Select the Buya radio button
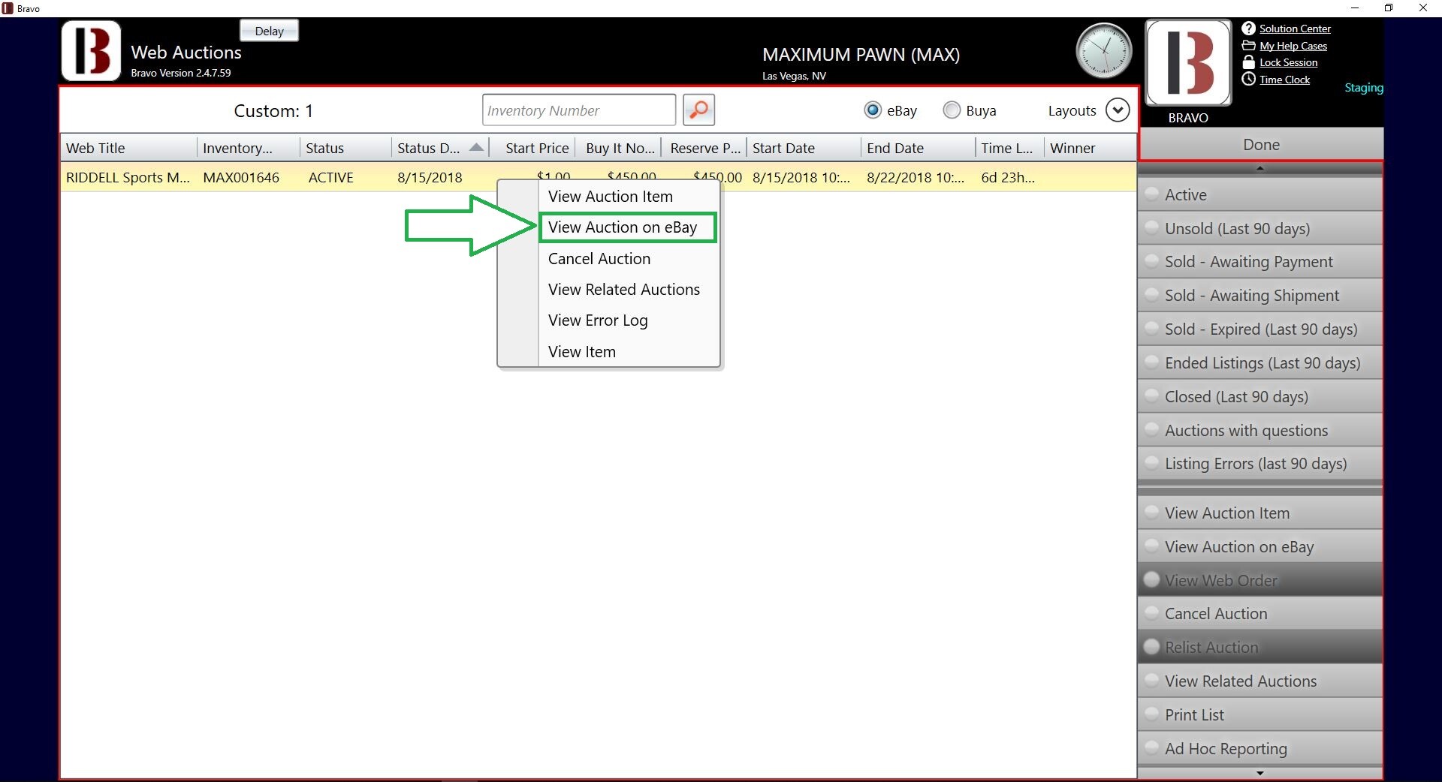The height and width of the screenshot is (782, 1442). [x=952, y=110]
